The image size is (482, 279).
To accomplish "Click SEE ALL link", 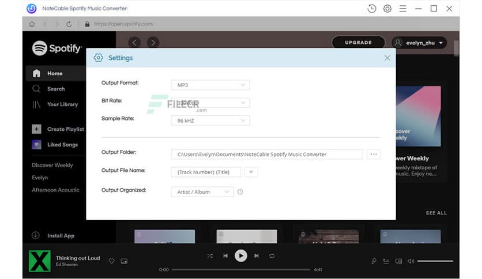I will 436,213.
